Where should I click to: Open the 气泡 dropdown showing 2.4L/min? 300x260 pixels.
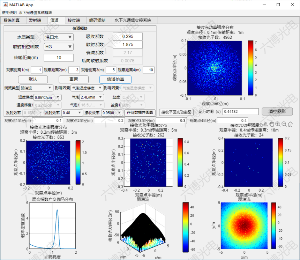click(x=92, y=97)
